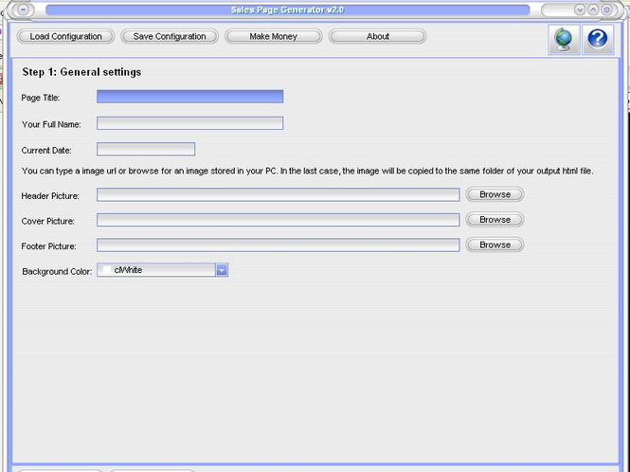Image resolution: width=630 pixels, height=472 pixels.
Task: Browse for Header Picture file
Action: [495, 194]
